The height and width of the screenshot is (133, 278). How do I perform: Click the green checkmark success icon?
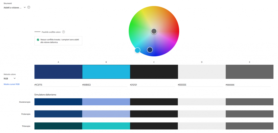point(38,40)
